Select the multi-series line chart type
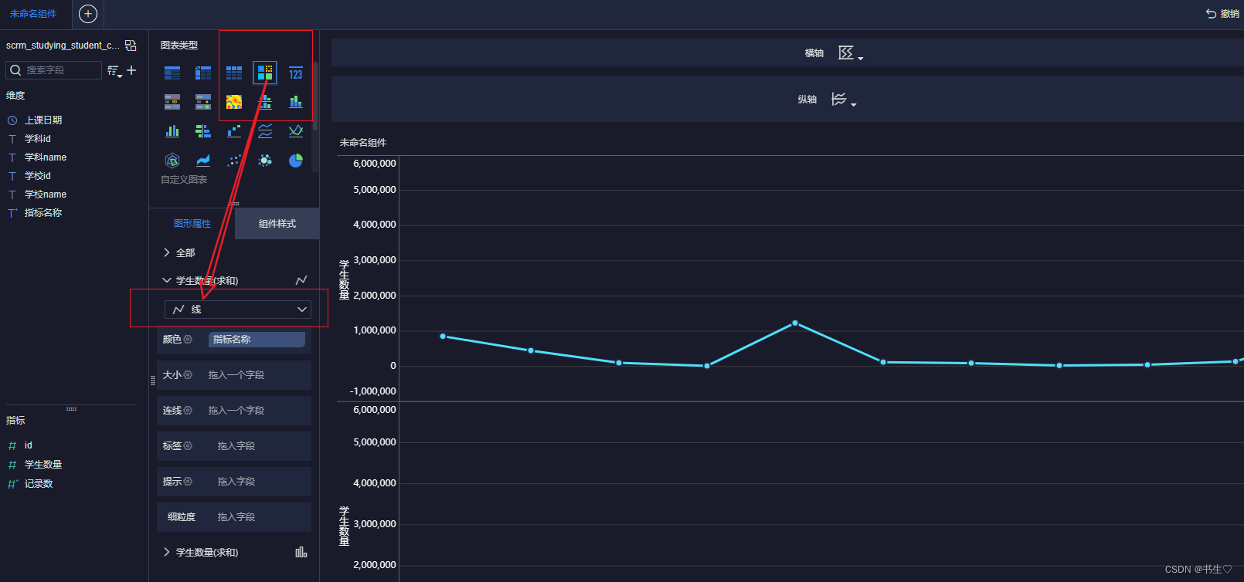This screenshot has height=582, width=1244. coord(296,131)
